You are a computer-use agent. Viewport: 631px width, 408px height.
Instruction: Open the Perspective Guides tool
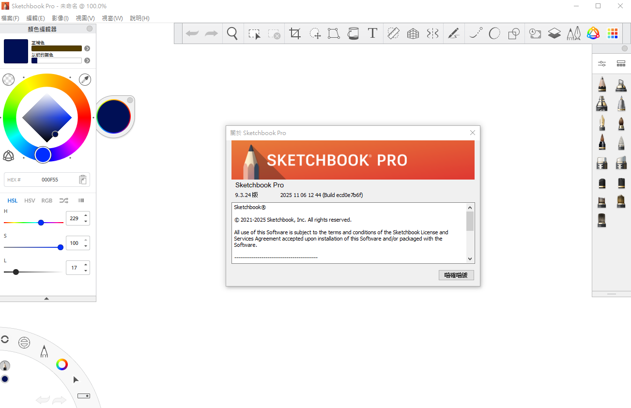(413, 33)
